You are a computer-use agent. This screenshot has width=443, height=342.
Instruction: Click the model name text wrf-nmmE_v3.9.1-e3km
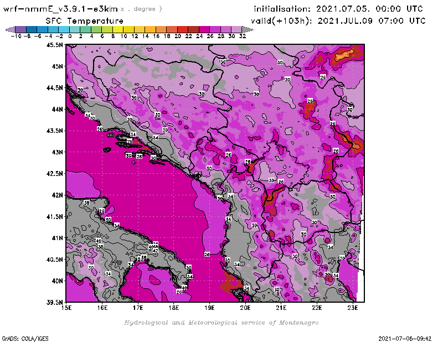60,9
